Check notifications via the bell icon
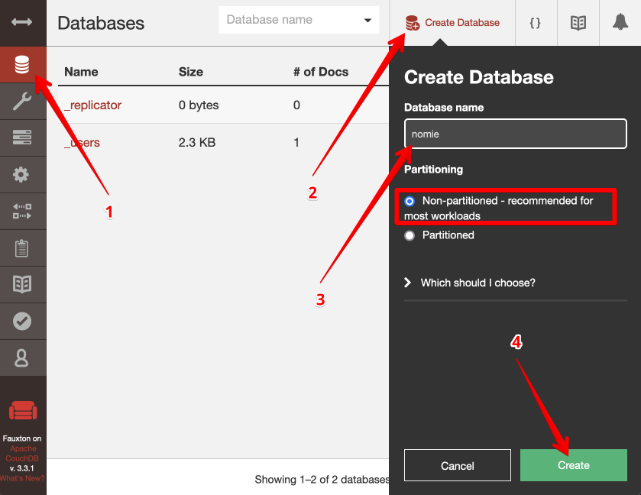 [x=621, y=23]
